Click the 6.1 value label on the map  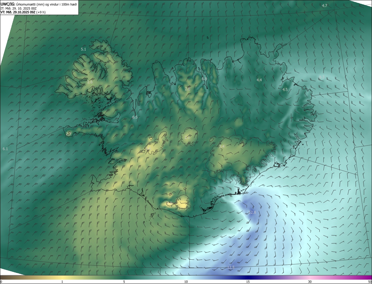click(x=5, y=149)
